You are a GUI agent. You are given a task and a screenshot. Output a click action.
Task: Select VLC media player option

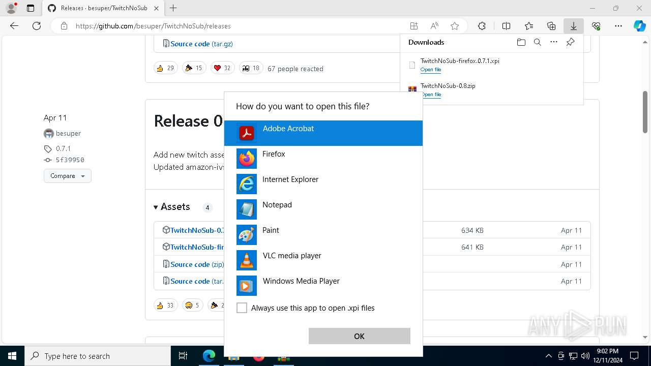[x=323, y=260]
